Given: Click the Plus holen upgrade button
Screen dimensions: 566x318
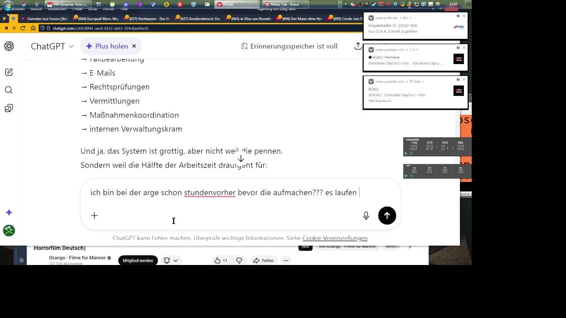Looking at the screenshot, I should (107, 46).
